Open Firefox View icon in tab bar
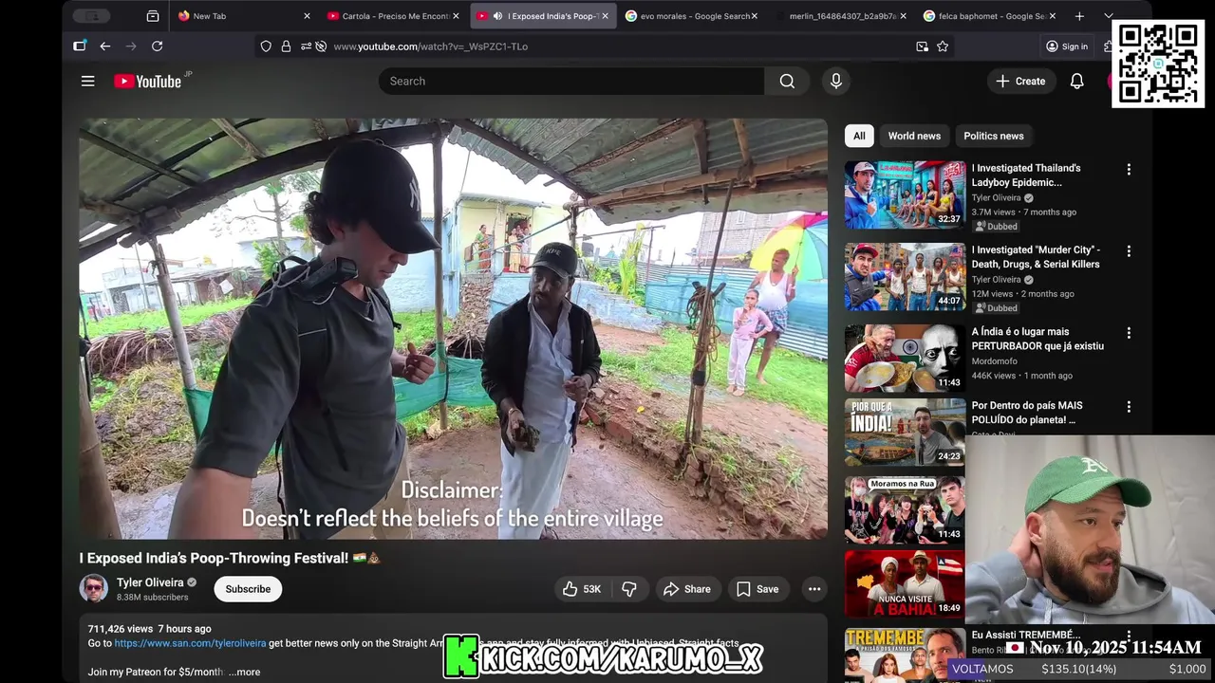1215x683 pixels. coord(153,16)
